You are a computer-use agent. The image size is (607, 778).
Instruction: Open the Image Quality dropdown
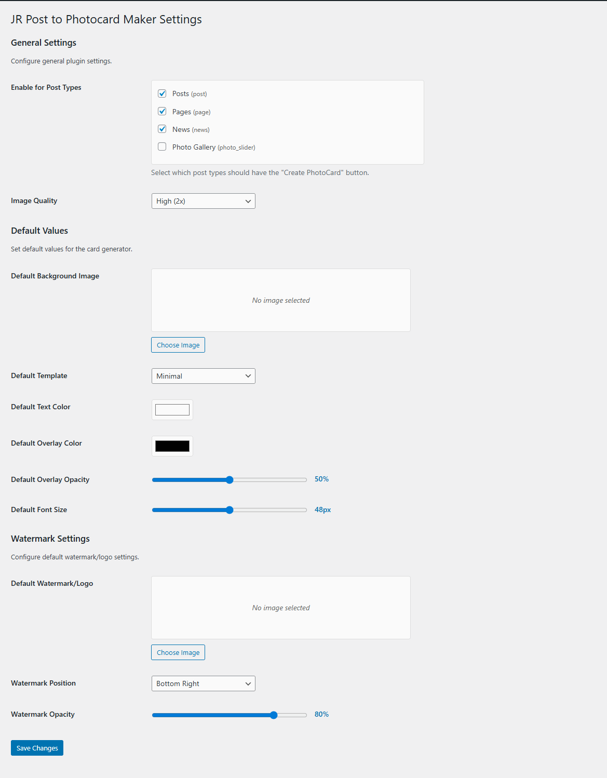pyautogui.click(x=203, y=201)
